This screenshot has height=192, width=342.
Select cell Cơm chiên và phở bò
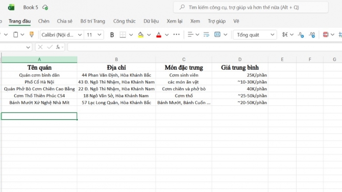point(184,89)
